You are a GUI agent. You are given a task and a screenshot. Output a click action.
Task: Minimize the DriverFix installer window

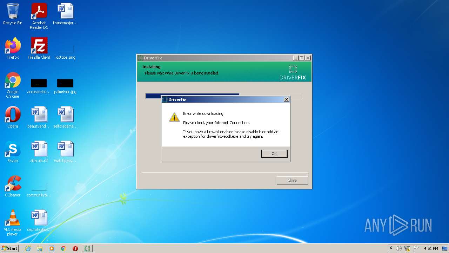(295, 58)
